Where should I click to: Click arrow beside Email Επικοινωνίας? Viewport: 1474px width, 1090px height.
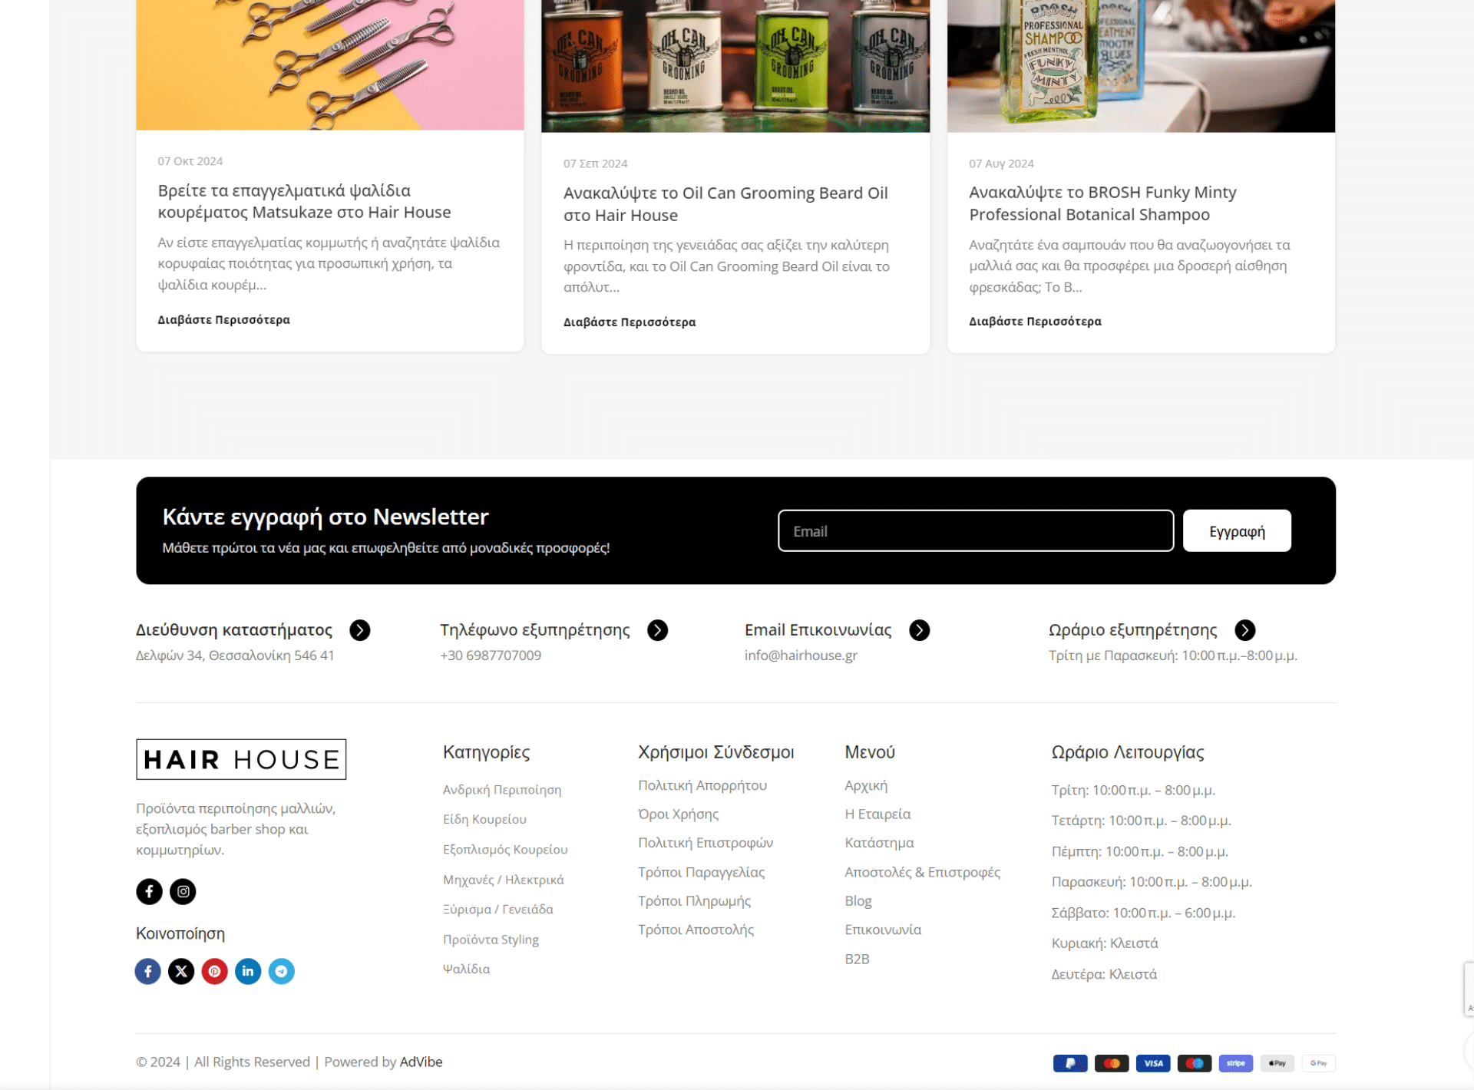point(919,630)
